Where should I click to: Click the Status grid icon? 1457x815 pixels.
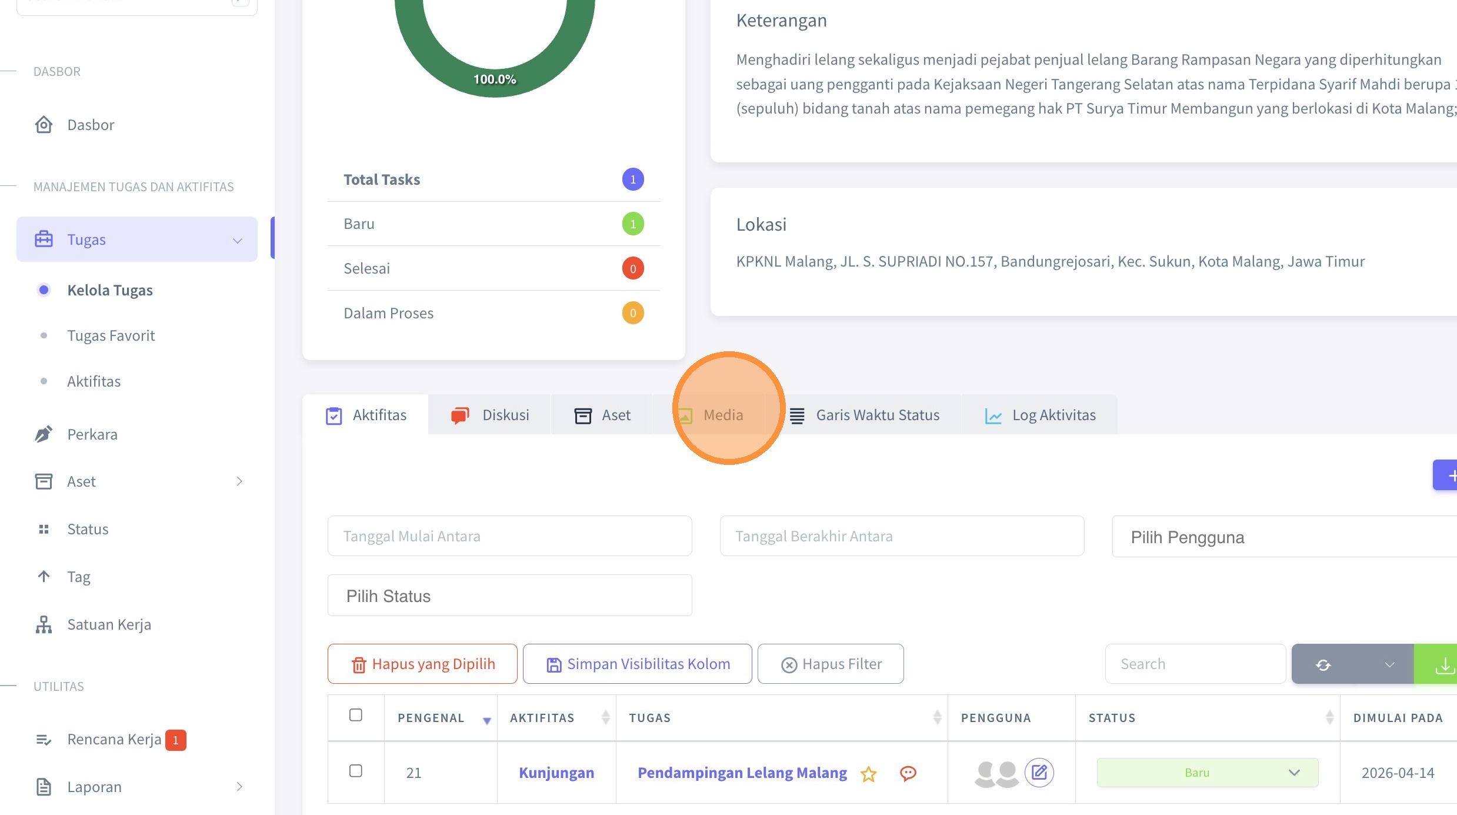44,529
